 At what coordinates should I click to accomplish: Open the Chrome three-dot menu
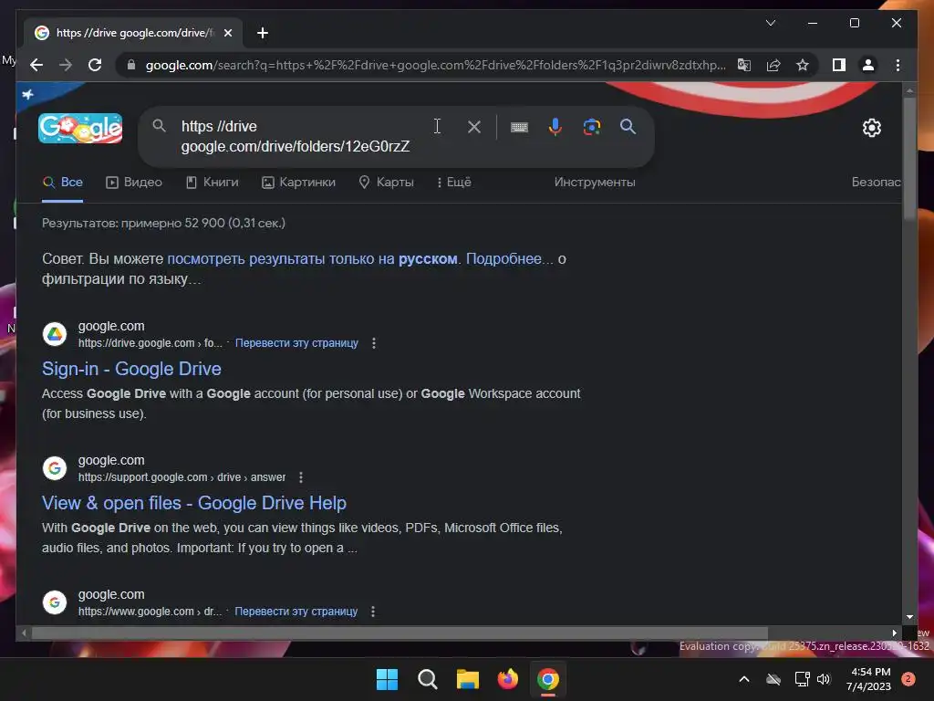pos(898,65)
